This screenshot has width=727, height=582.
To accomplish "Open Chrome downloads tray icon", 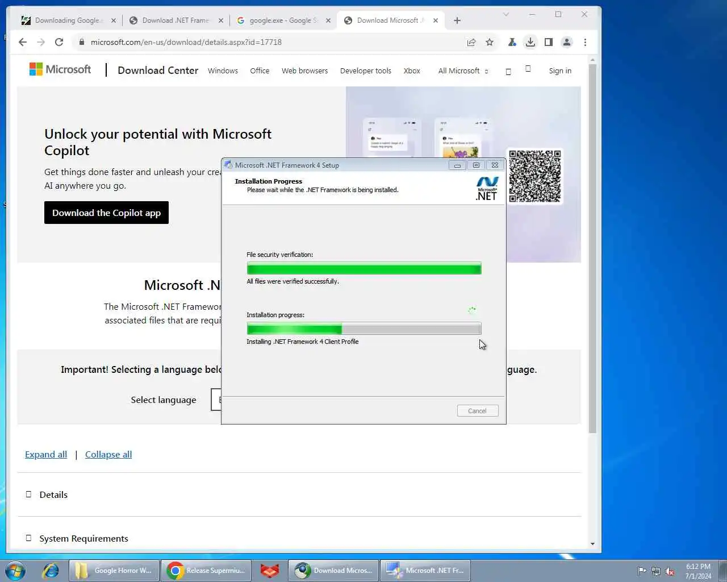I will click(530, 42).
